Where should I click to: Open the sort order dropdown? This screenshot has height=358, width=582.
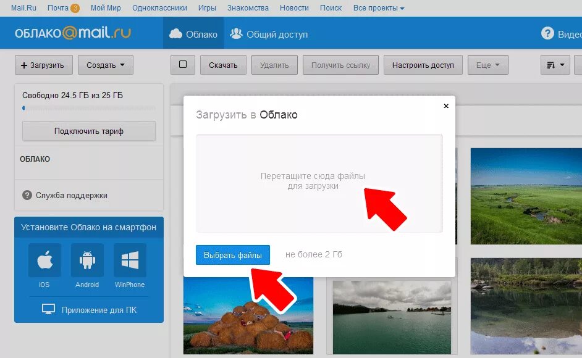click(x=555, y=65)
